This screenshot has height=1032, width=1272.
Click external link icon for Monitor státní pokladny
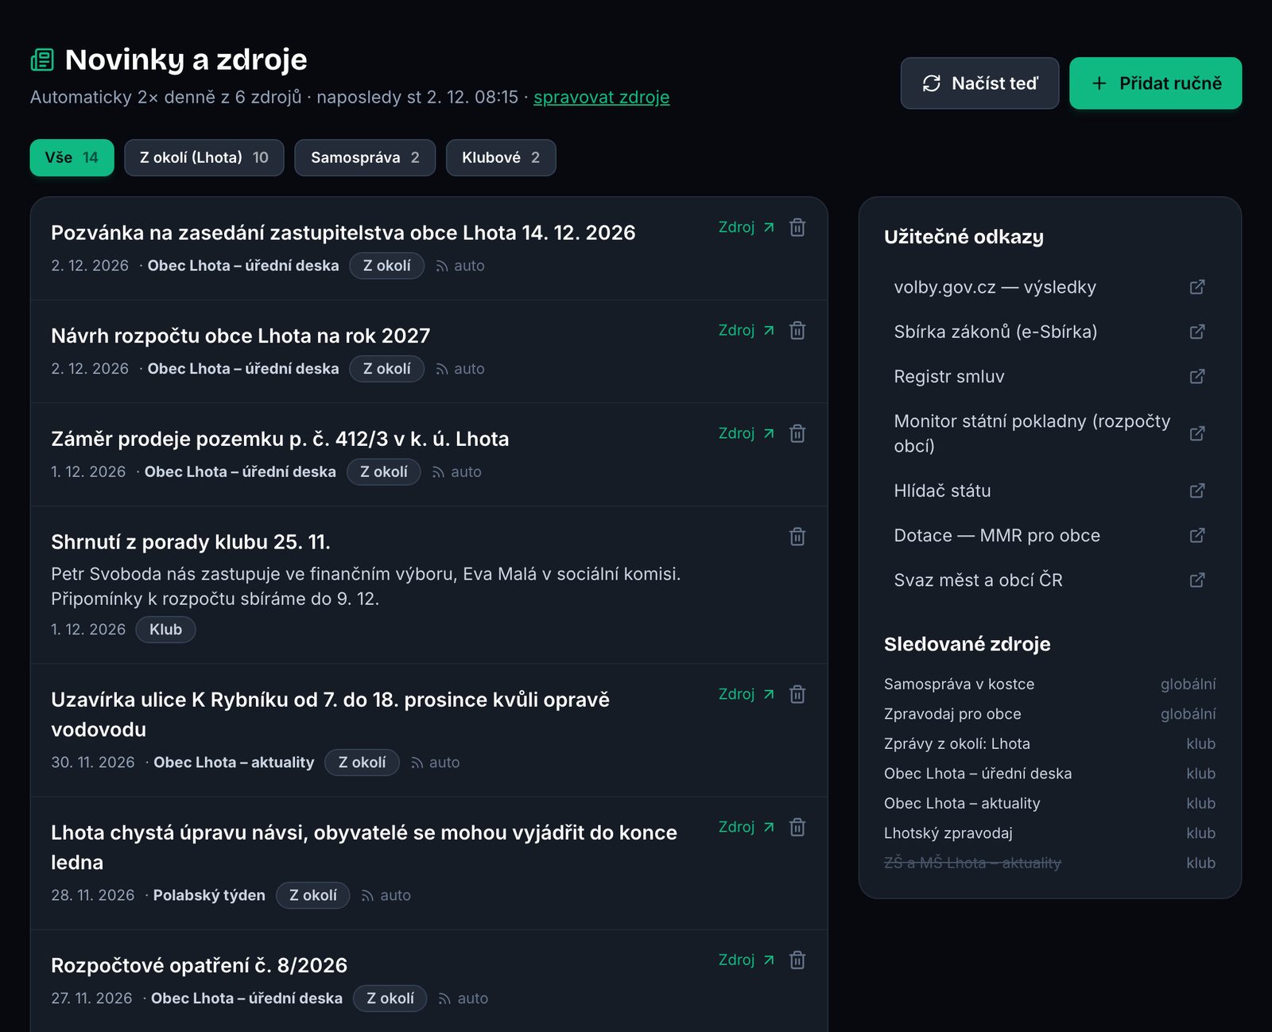pyautogui.click(x=1197, y=433)
